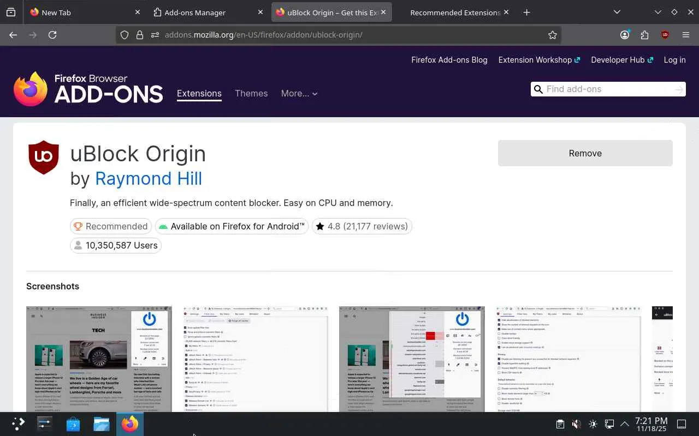Viewport: 699px width, 436px height.
Task: Switch to the New Tab tab
Action: pos(85,12)
